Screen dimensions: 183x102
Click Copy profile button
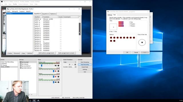coord(23,53)
